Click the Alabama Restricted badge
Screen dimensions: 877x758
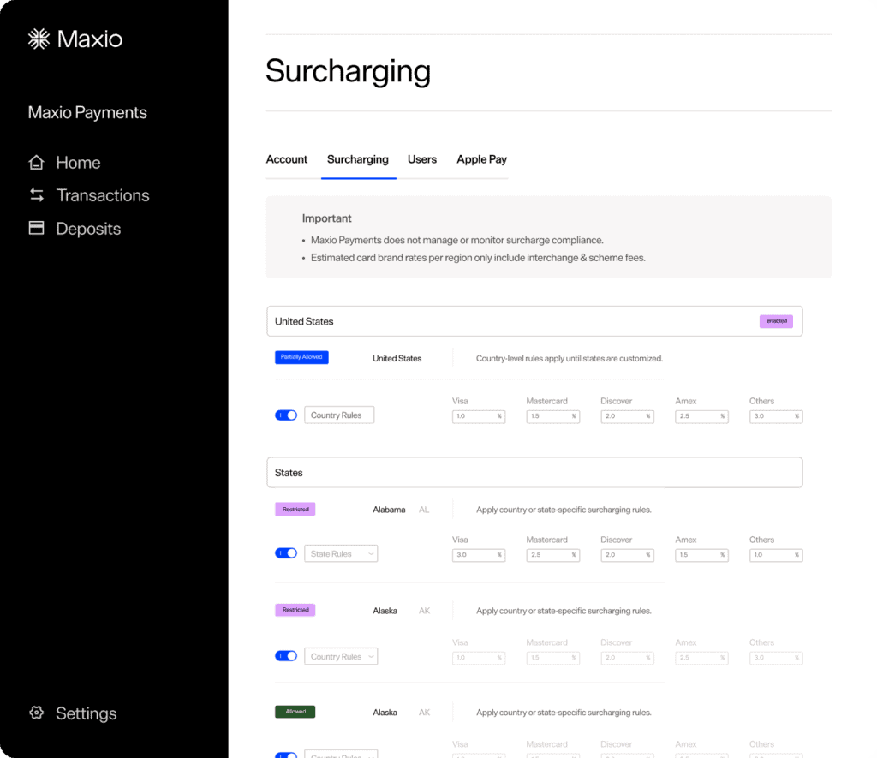click(x=295, y=509)
